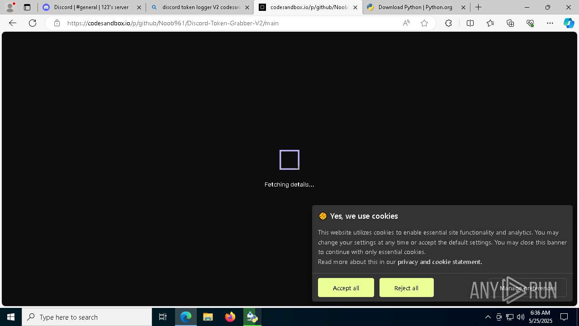The height and width of the screenshot is (326, 579).
Task: Switch to discord token logger search tab
Action: (200, 7)
